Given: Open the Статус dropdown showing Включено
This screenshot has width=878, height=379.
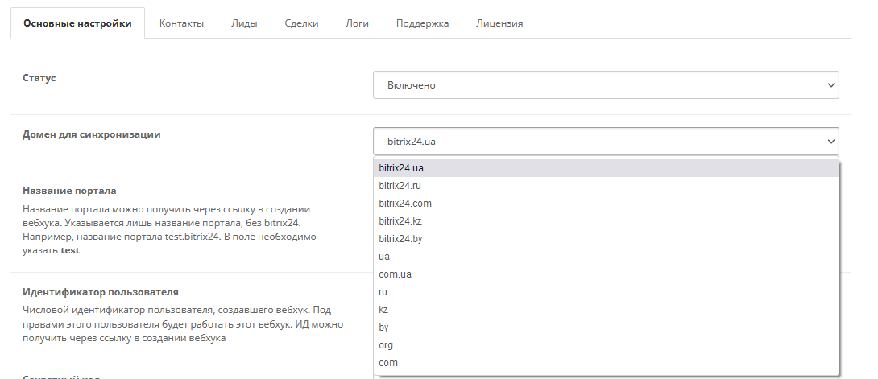Looking at the screenshot, I should coord(606,85).
